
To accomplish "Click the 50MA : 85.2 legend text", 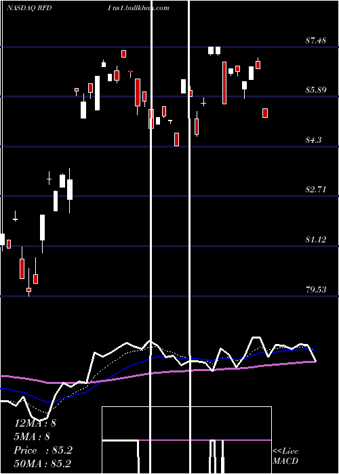I will (42, 464).
